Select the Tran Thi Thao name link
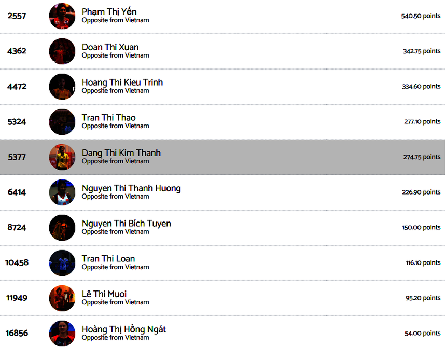The height and width of the screenshot is (347, 446). tap(108, 118)
